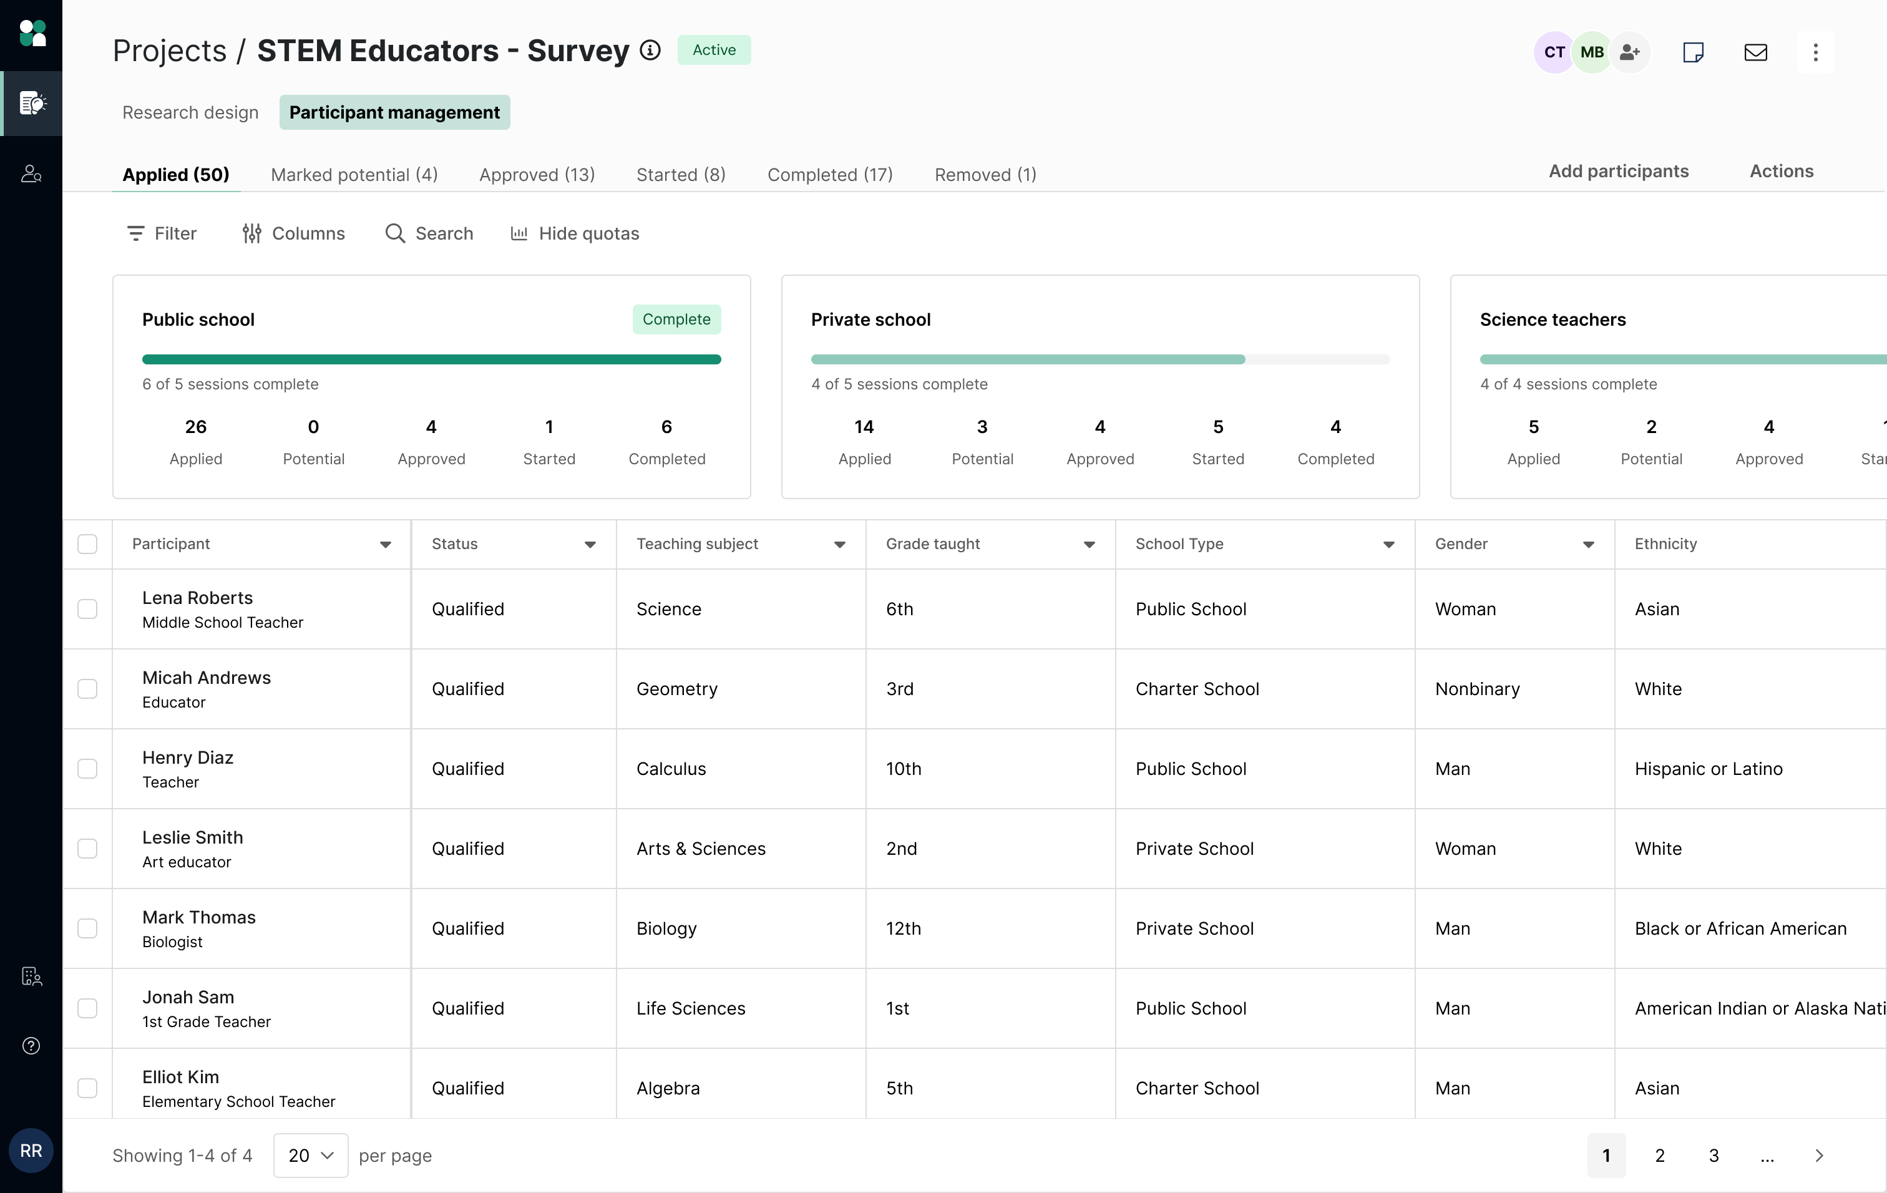Click the Add participants button
Image resolution: width=1887 pixels, height=1193 pixels.
pos(1618,172)
